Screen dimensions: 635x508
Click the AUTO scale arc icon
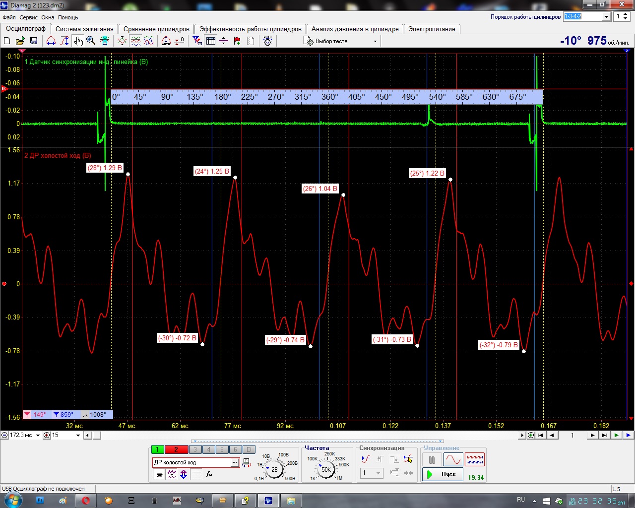coord(166,41)
